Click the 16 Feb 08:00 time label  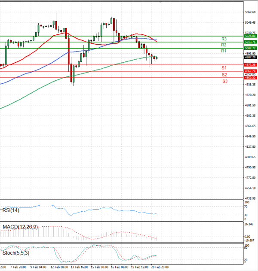pos(120,267)
